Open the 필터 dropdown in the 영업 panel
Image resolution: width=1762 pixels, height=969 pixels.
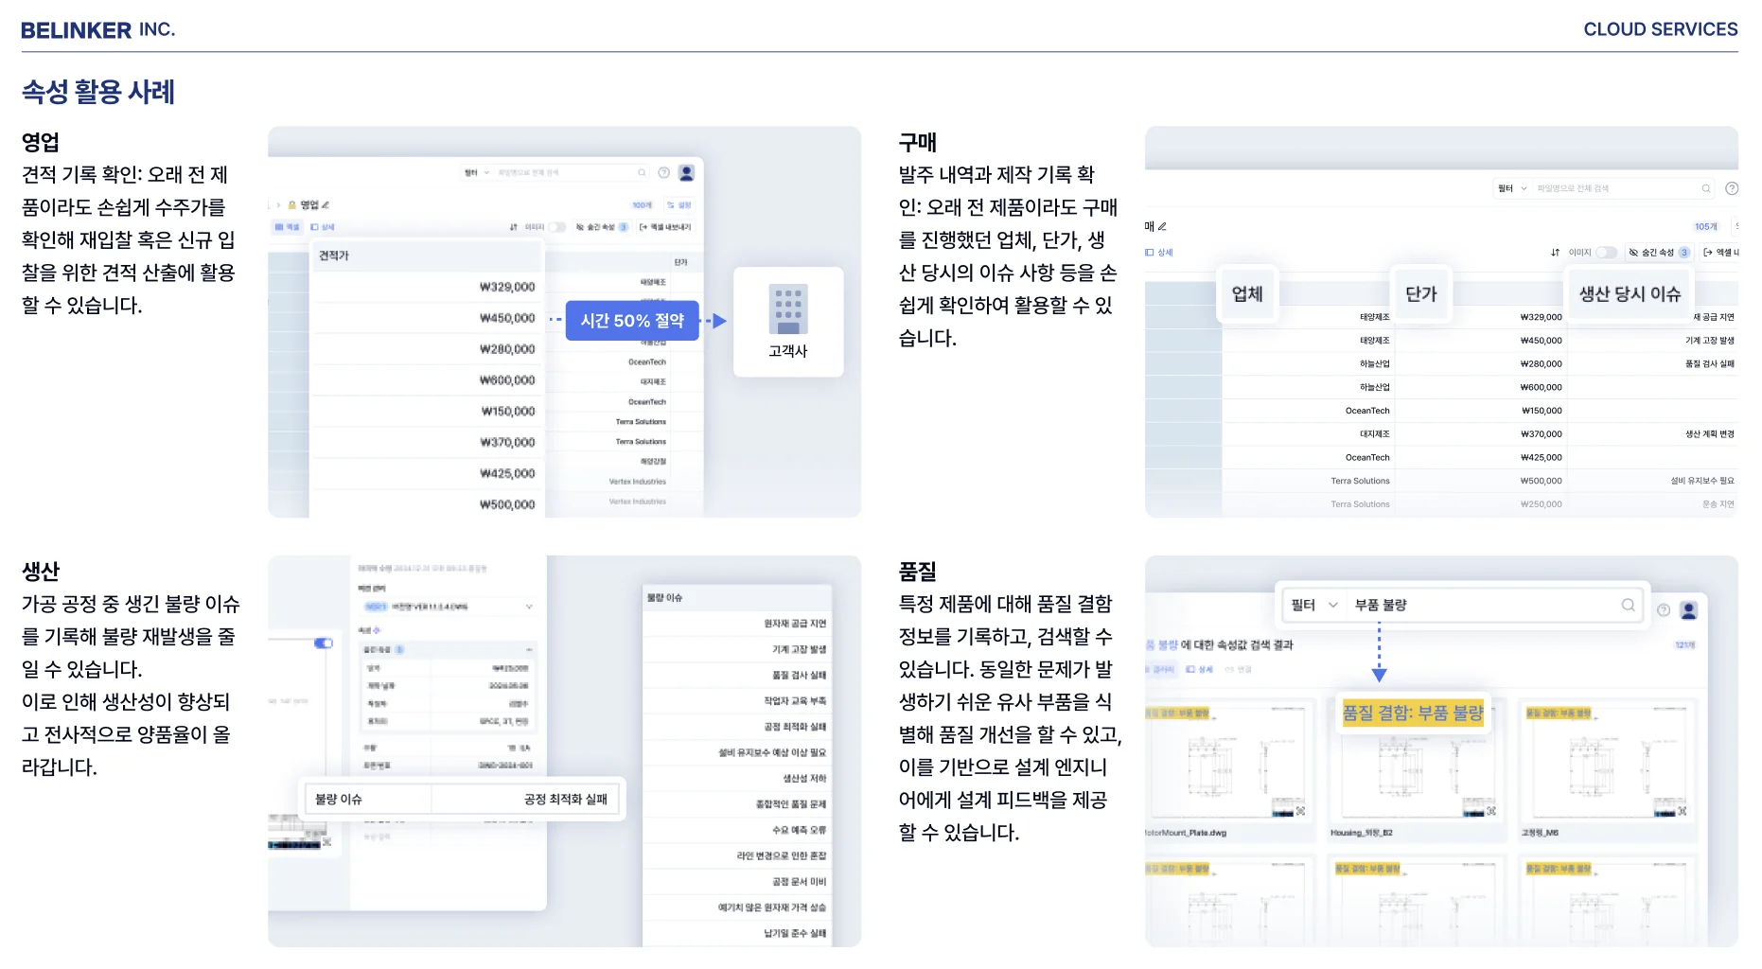coord(477,172)
